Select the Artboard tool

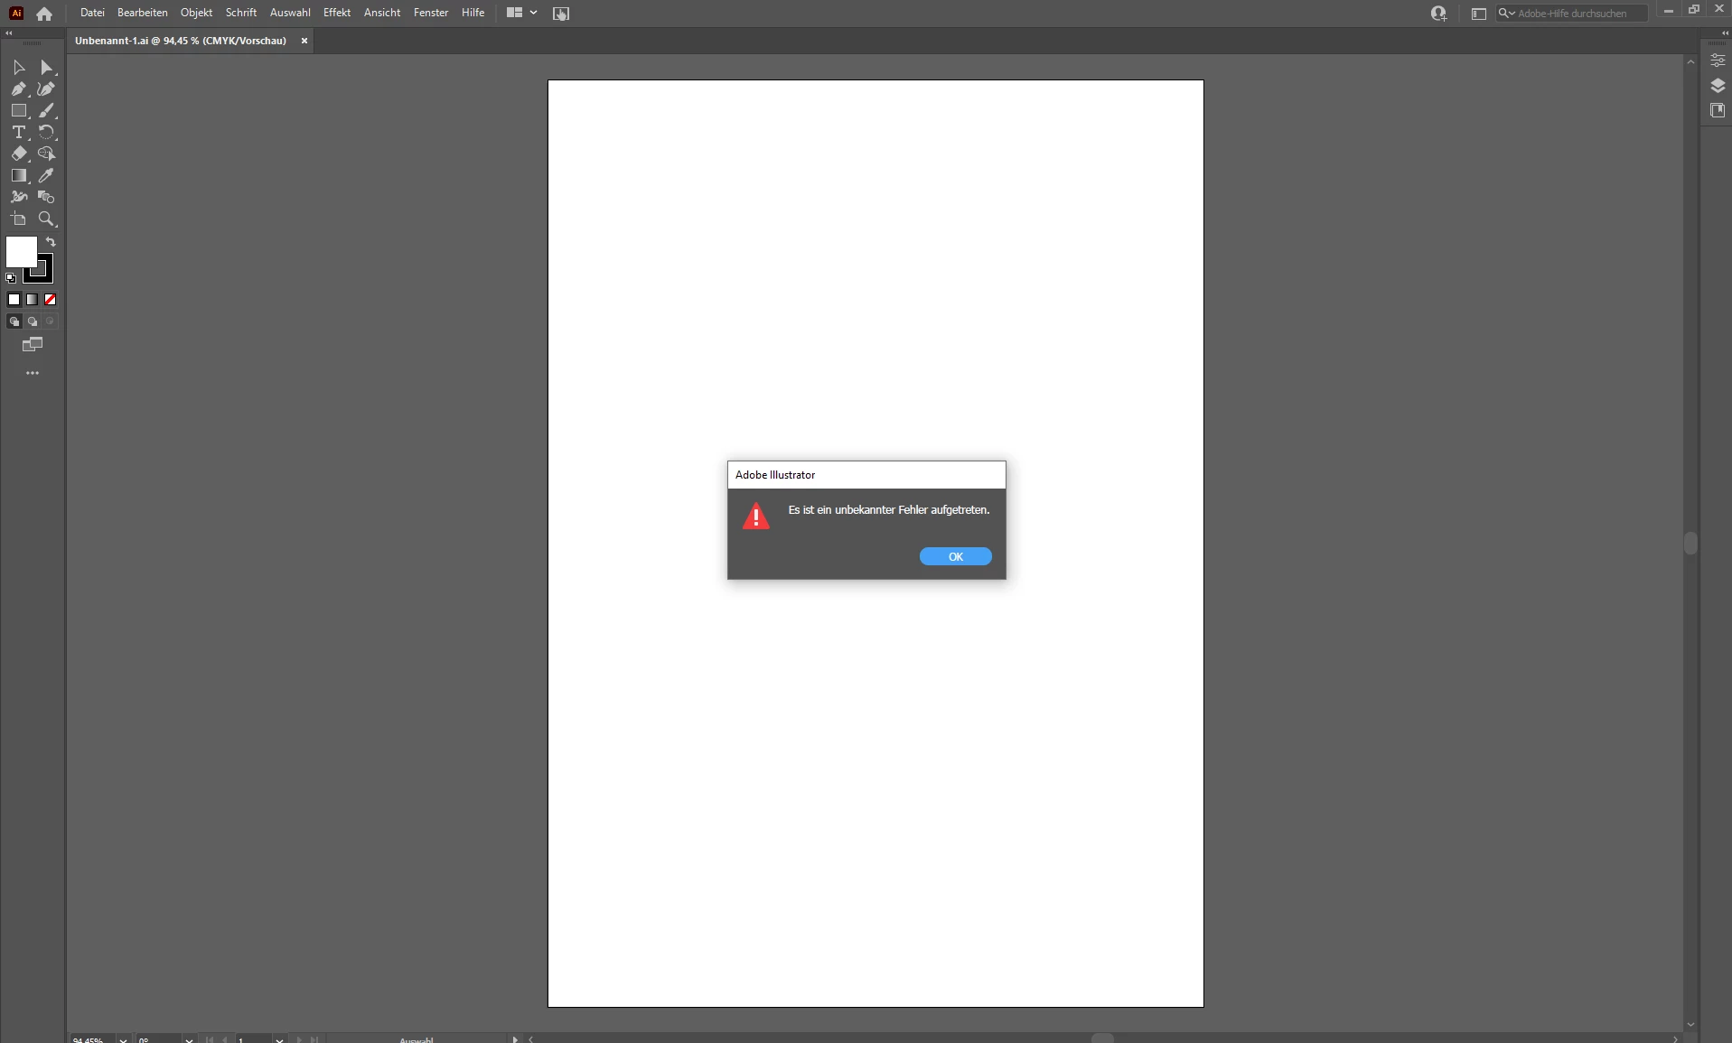click(x=19, y=219)
